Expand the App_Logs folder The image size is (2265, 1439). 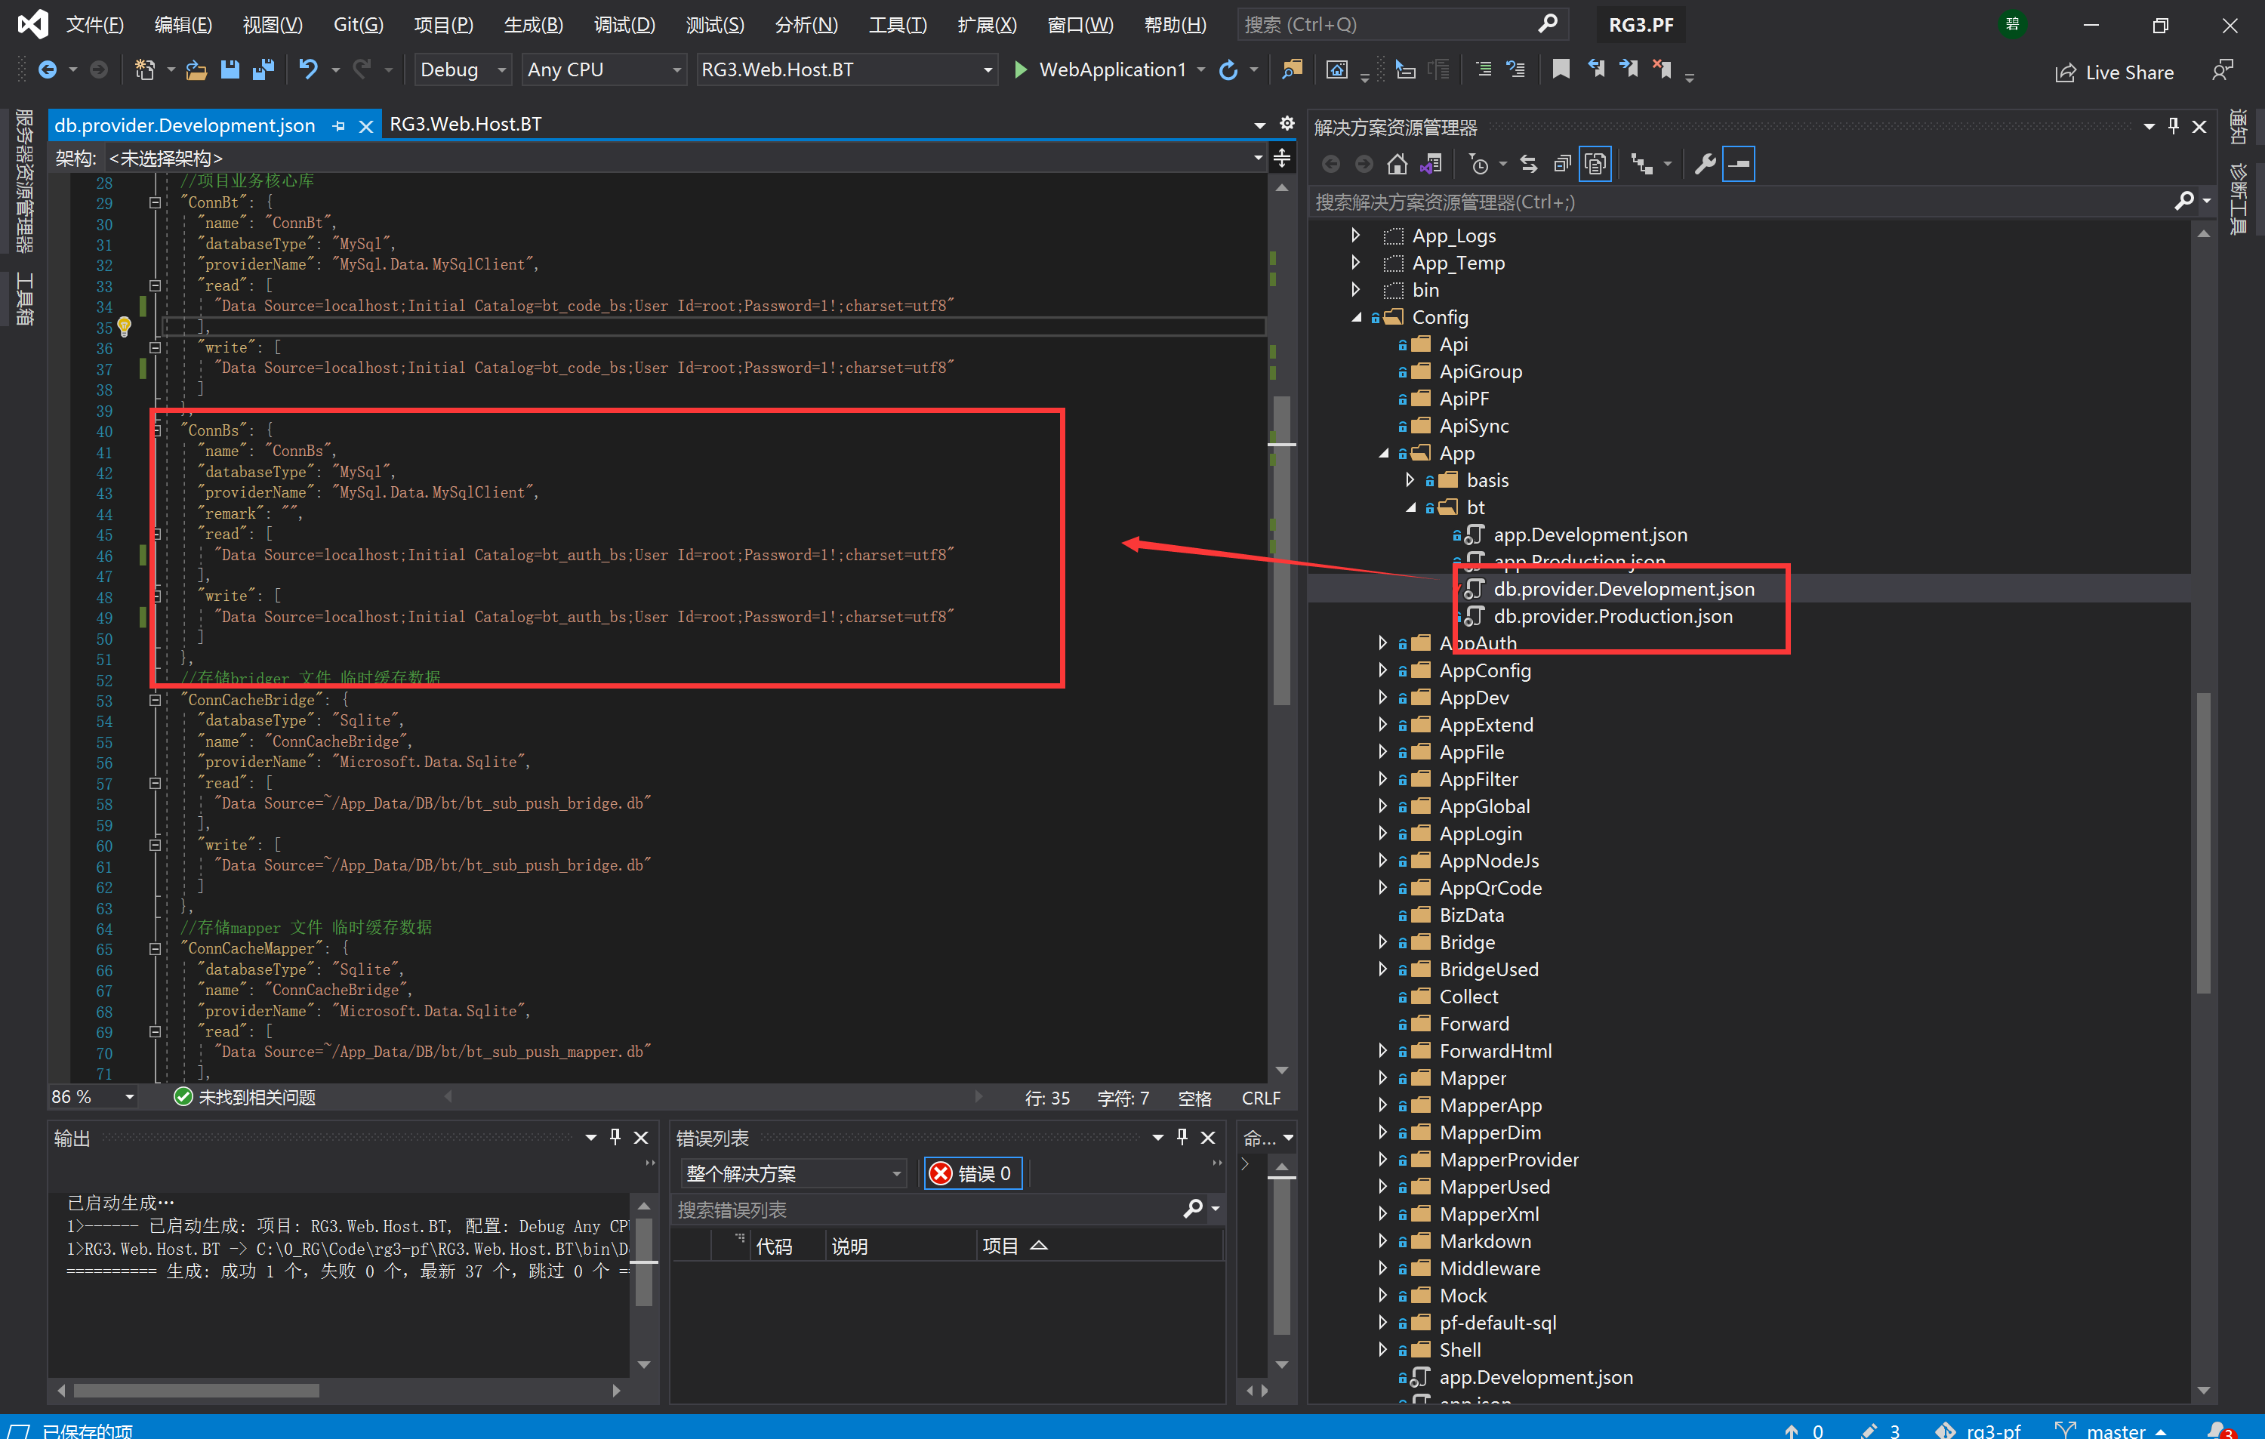tap(1355, 235)
